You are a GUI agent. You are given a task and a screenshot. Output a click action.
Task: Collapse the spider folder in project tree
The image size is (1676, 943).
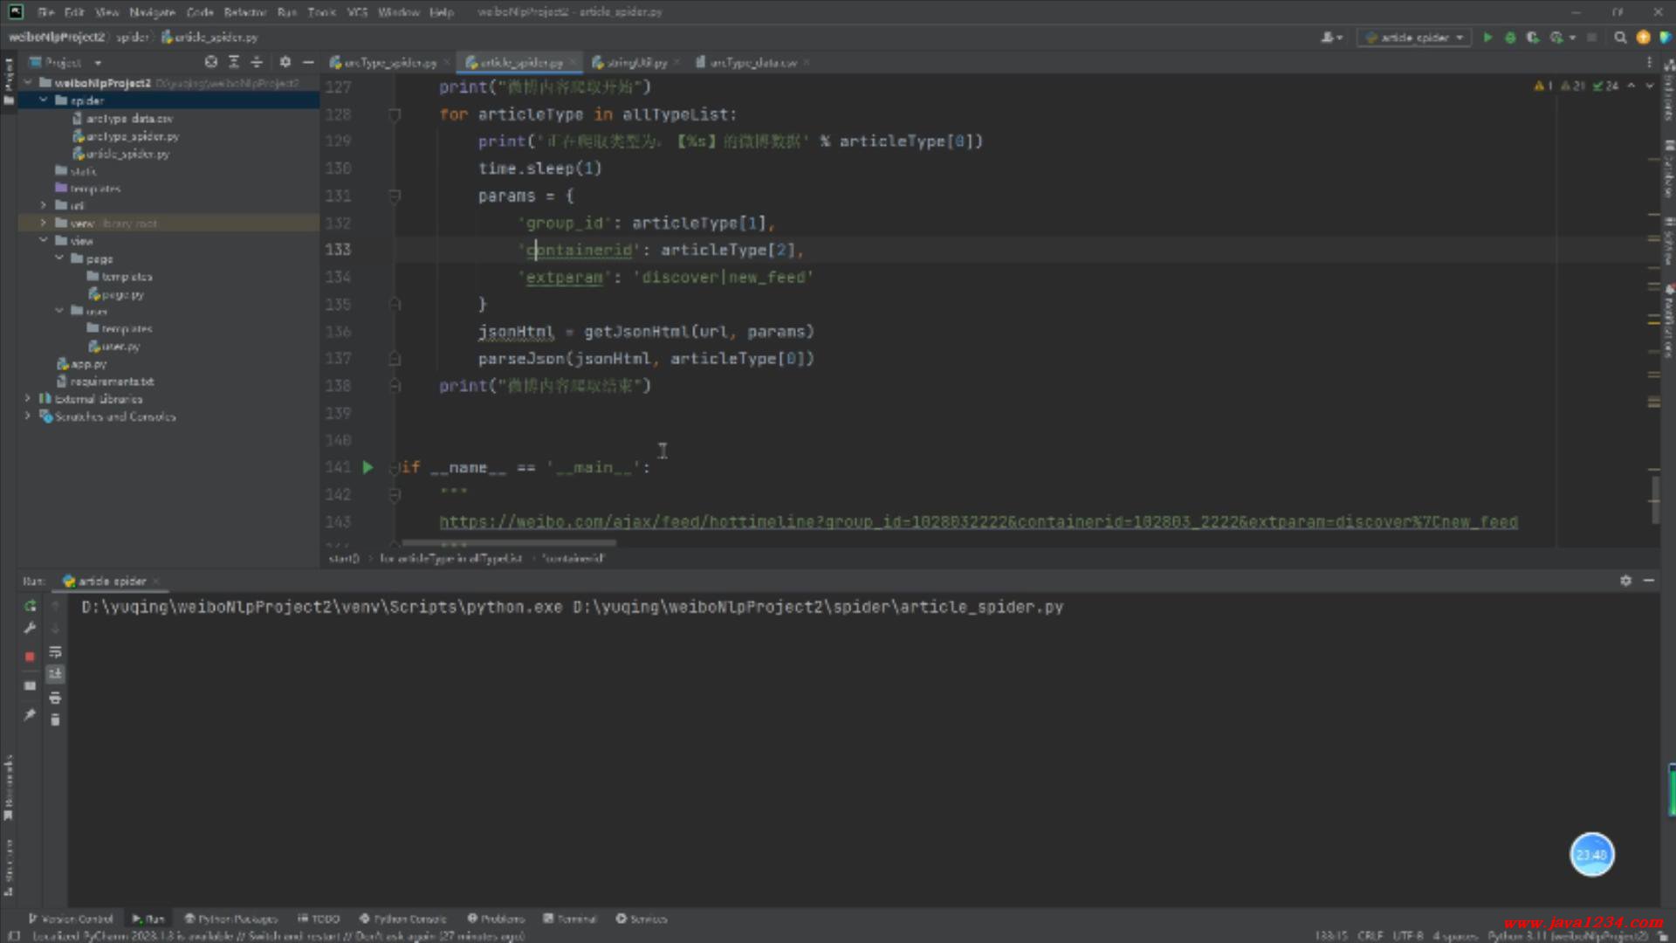click(x=43, y=100)
